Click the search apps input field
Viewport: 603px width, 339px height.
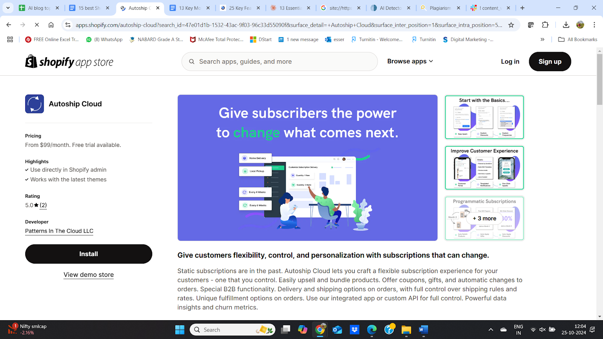[280, 61]
